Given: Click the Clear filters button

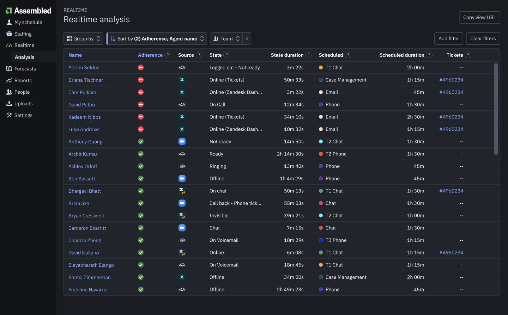Looking at the screenshot, I should (x=483, y=38).
